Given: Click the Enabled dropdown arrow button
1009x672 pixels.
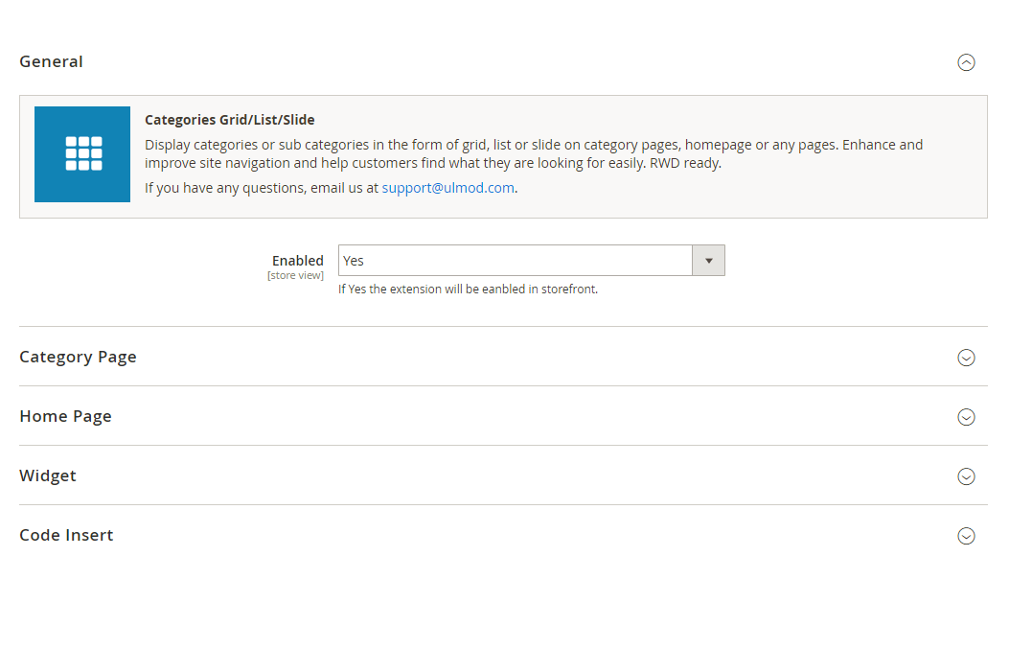Looking at the screenshot, I should pos(708,261).
